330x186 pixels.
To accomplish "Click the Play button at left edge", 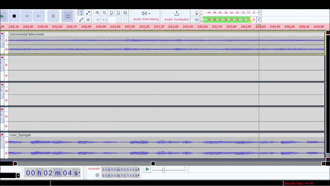I will tap(2, 16).
